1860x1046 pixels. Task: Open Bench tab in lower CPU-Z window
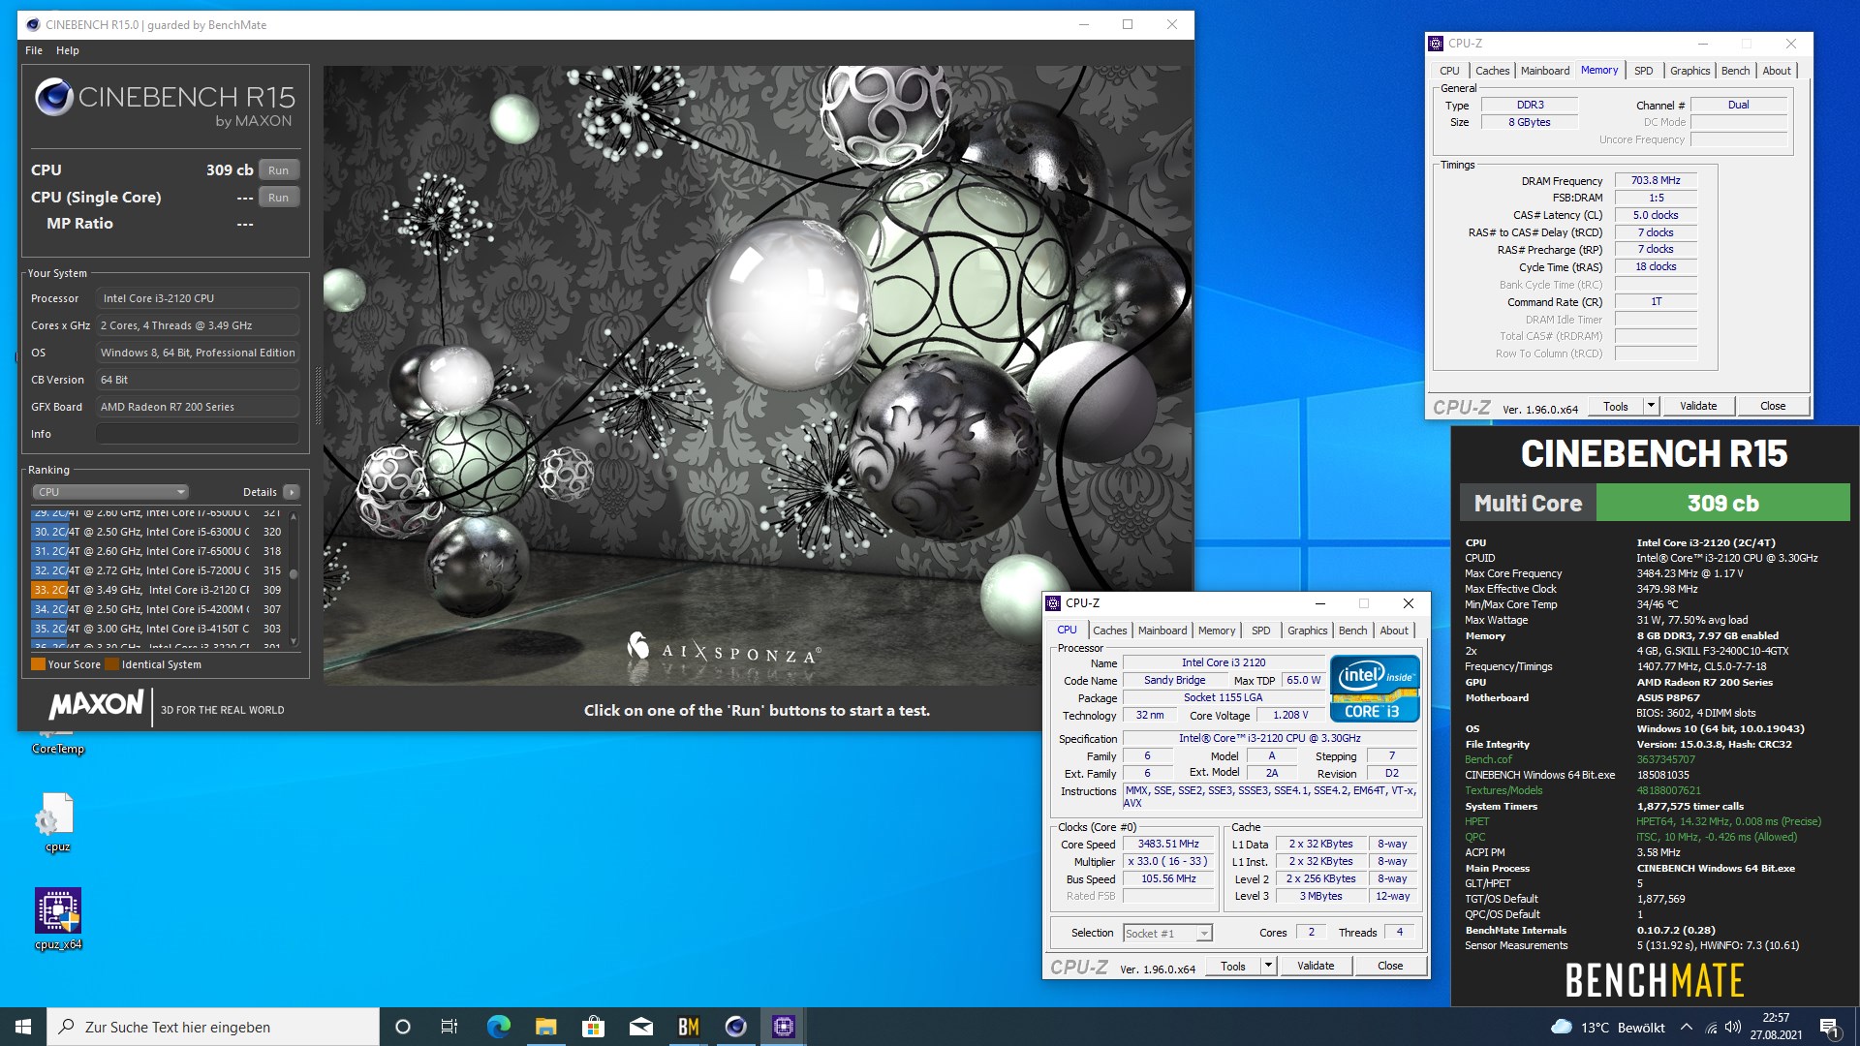pyautogui.click(x=1352, y=631)
